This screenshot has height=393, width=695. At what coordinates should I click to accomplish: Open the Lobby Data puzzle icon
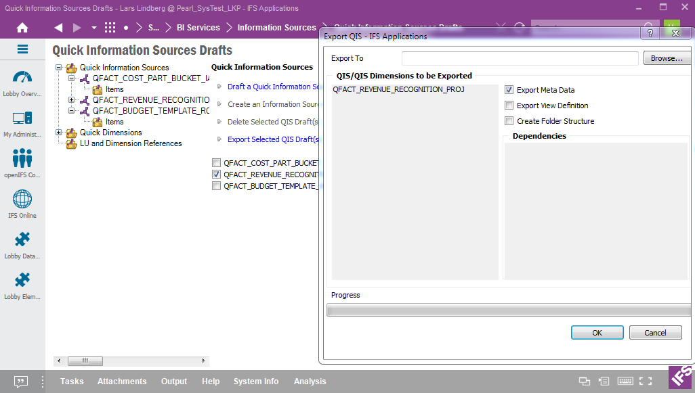coord(22,240)
